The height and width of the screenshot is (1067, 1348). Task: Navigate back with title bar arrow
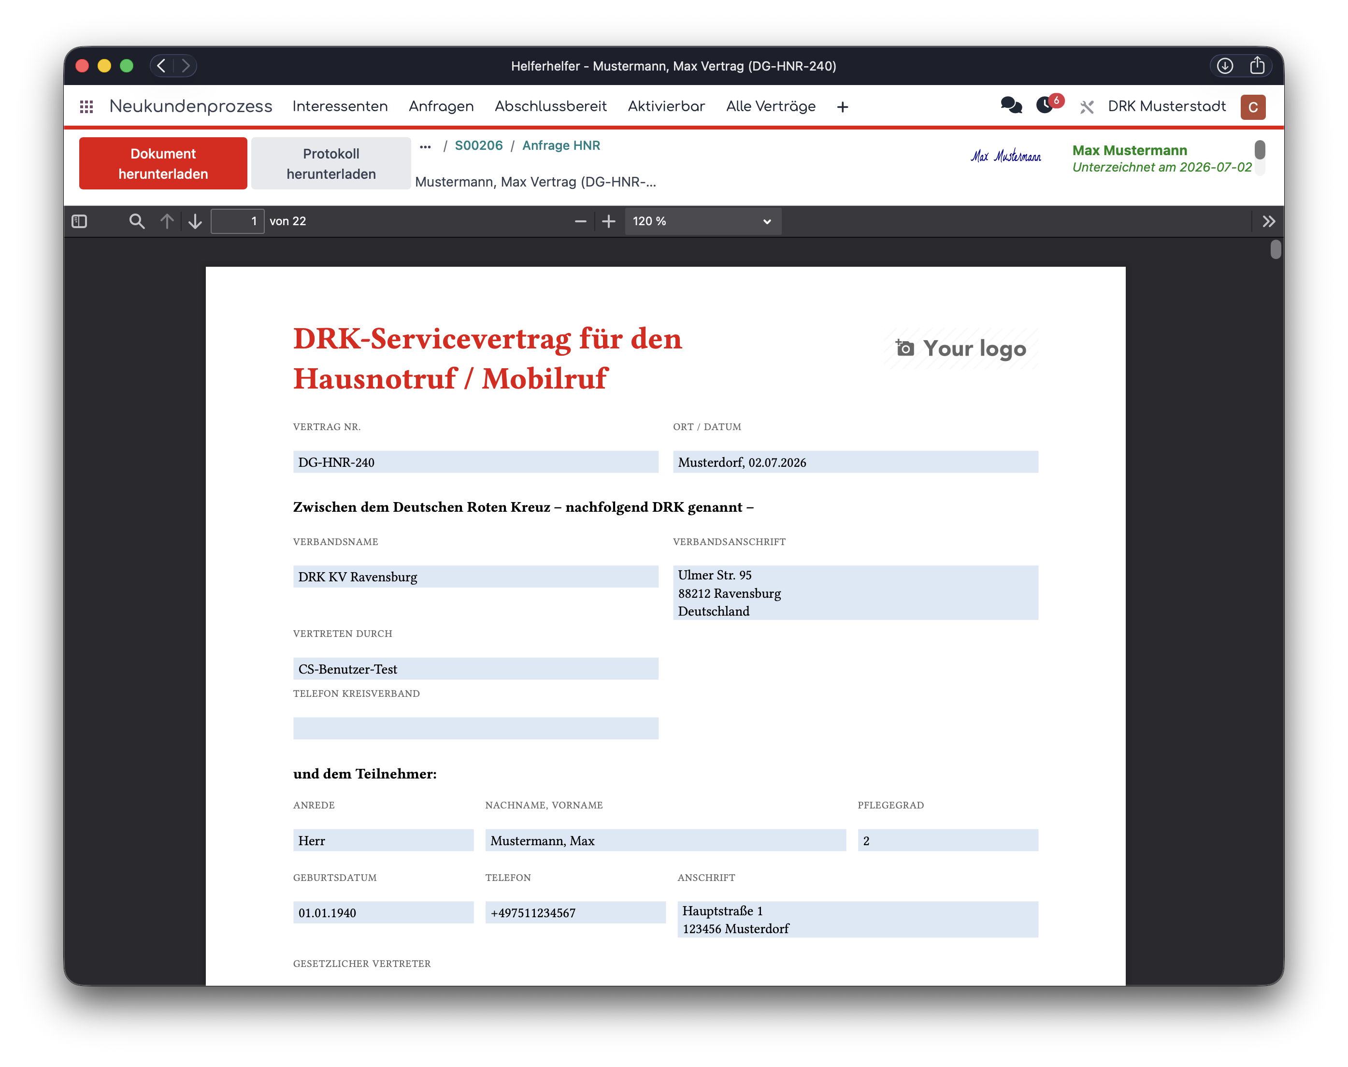pos(161,66)
